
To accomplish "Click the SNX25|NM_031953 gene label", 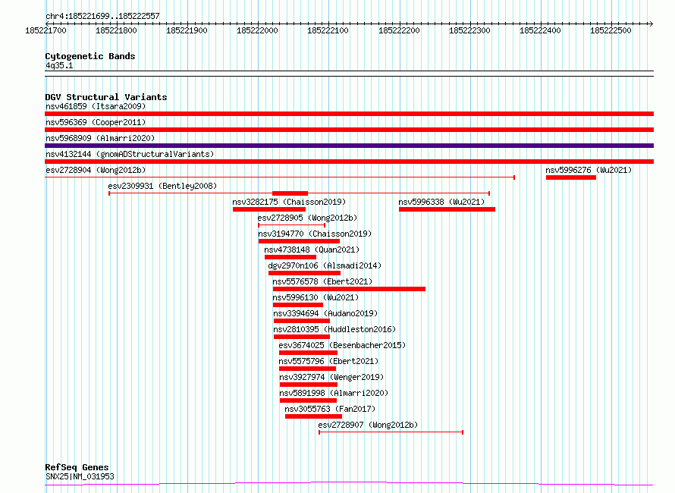I will click(80, 476).
